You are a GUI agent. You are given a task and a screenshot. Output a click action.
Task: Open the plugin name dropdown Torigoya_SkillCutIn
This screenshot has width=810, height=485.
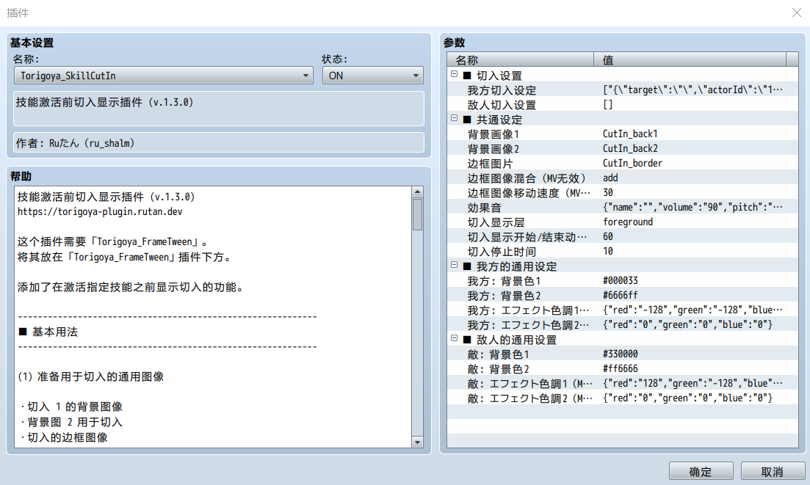pyautogui.click(x=163, y=76)
